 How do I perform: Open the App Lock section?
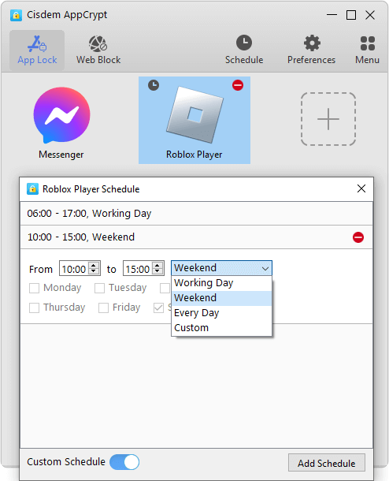37,50
